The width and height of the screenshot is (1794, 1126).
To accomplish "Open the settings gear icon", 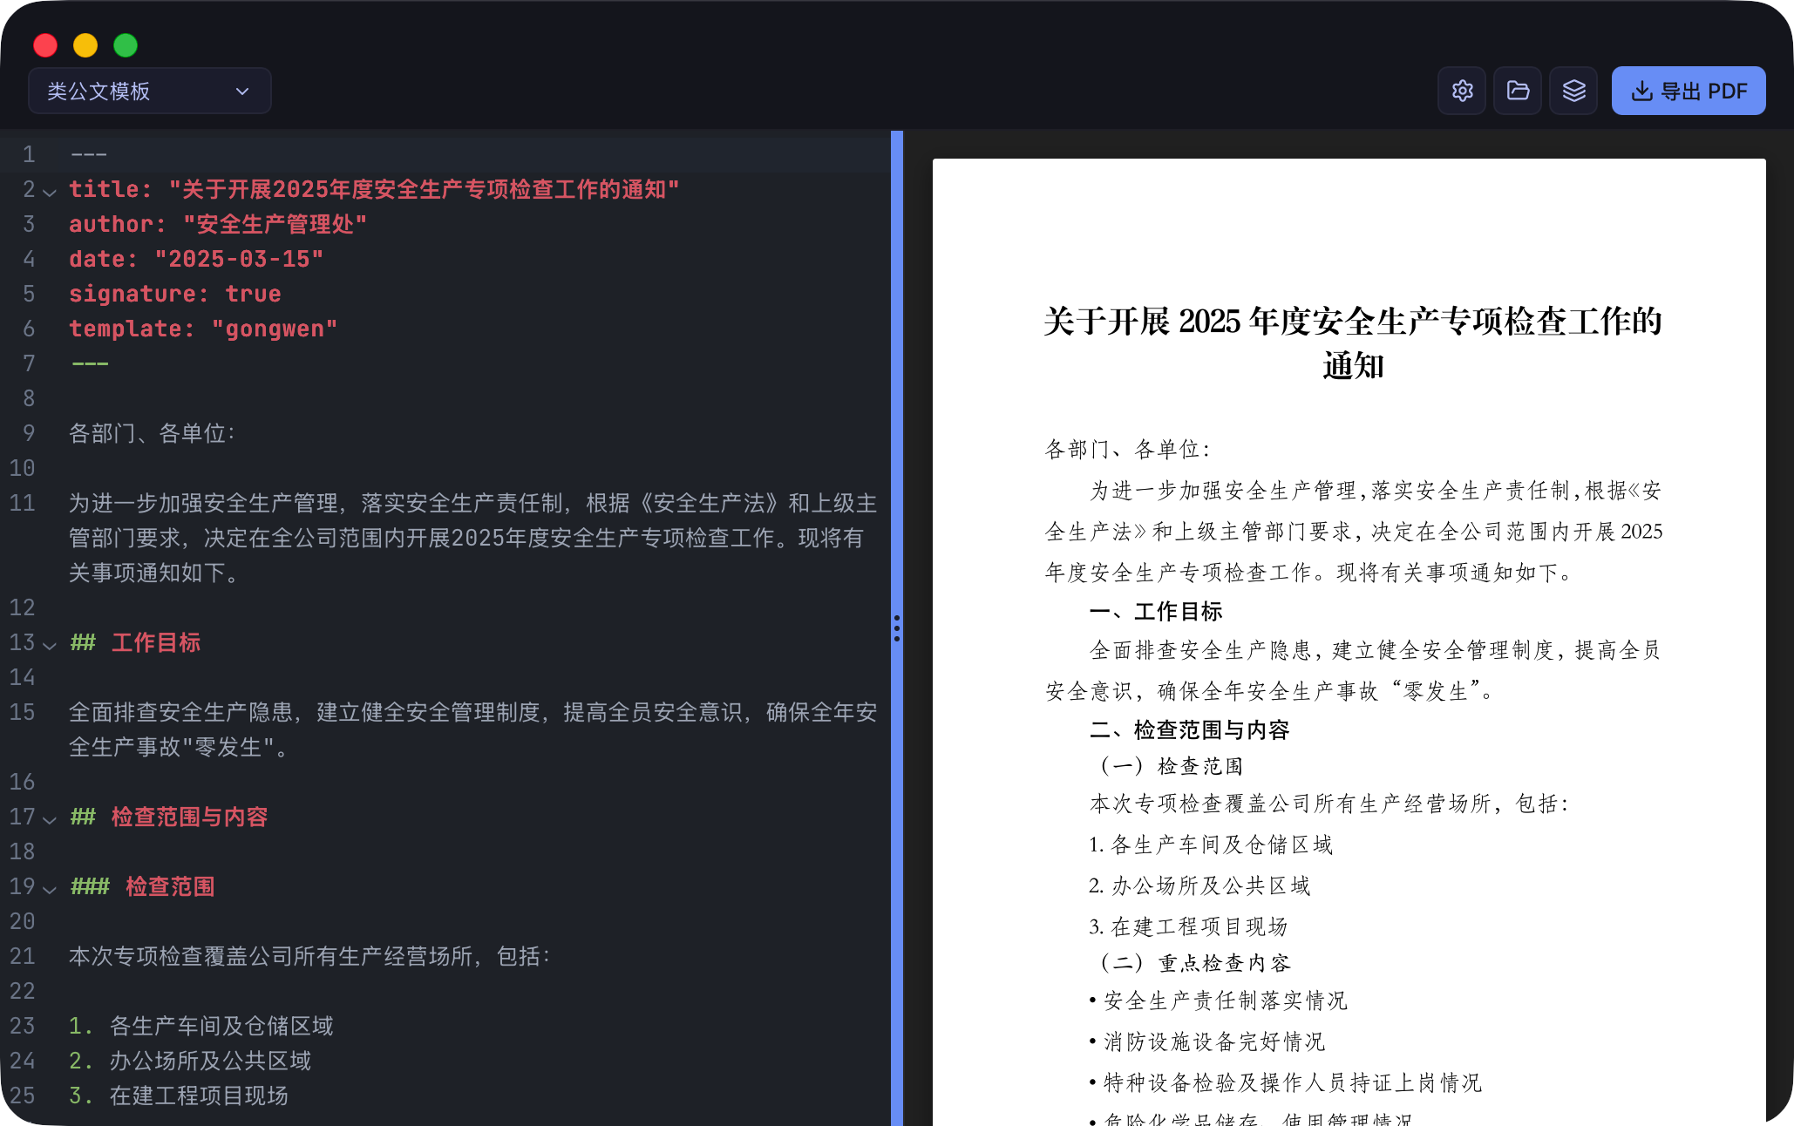I will tap(1462, 90).
